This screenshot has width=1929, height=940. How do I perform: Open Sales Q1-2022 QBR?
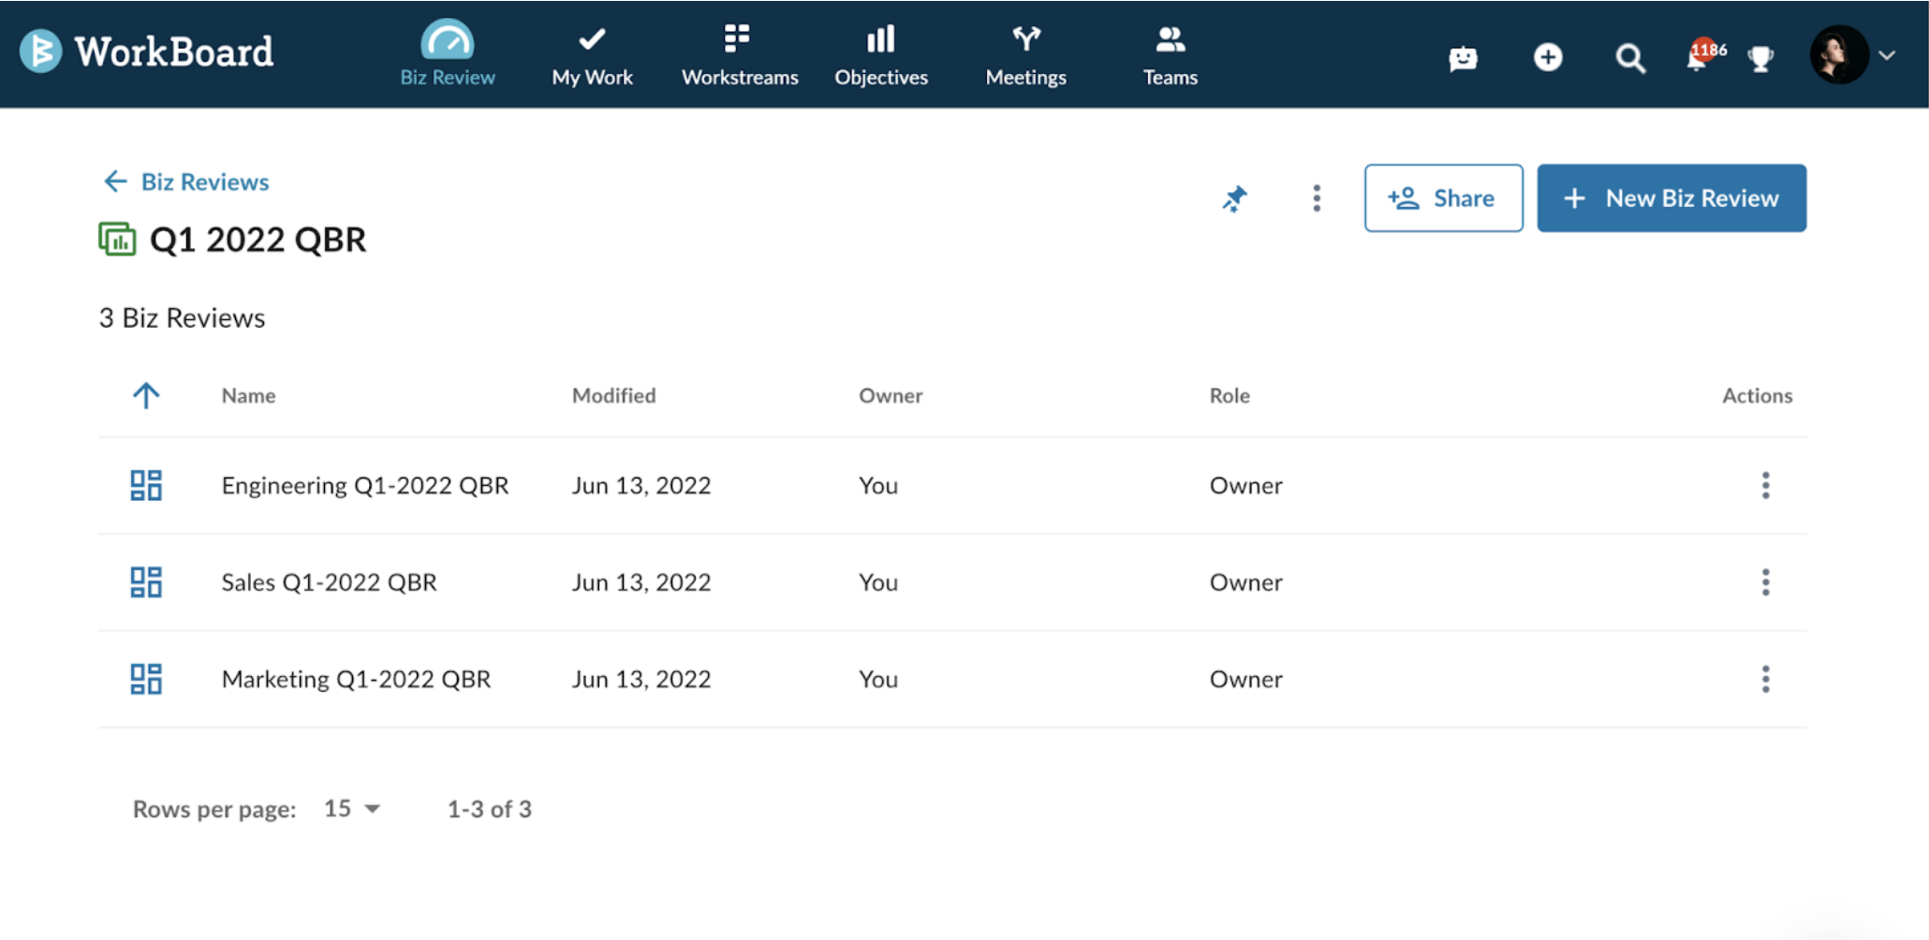[x=329, y=582]
